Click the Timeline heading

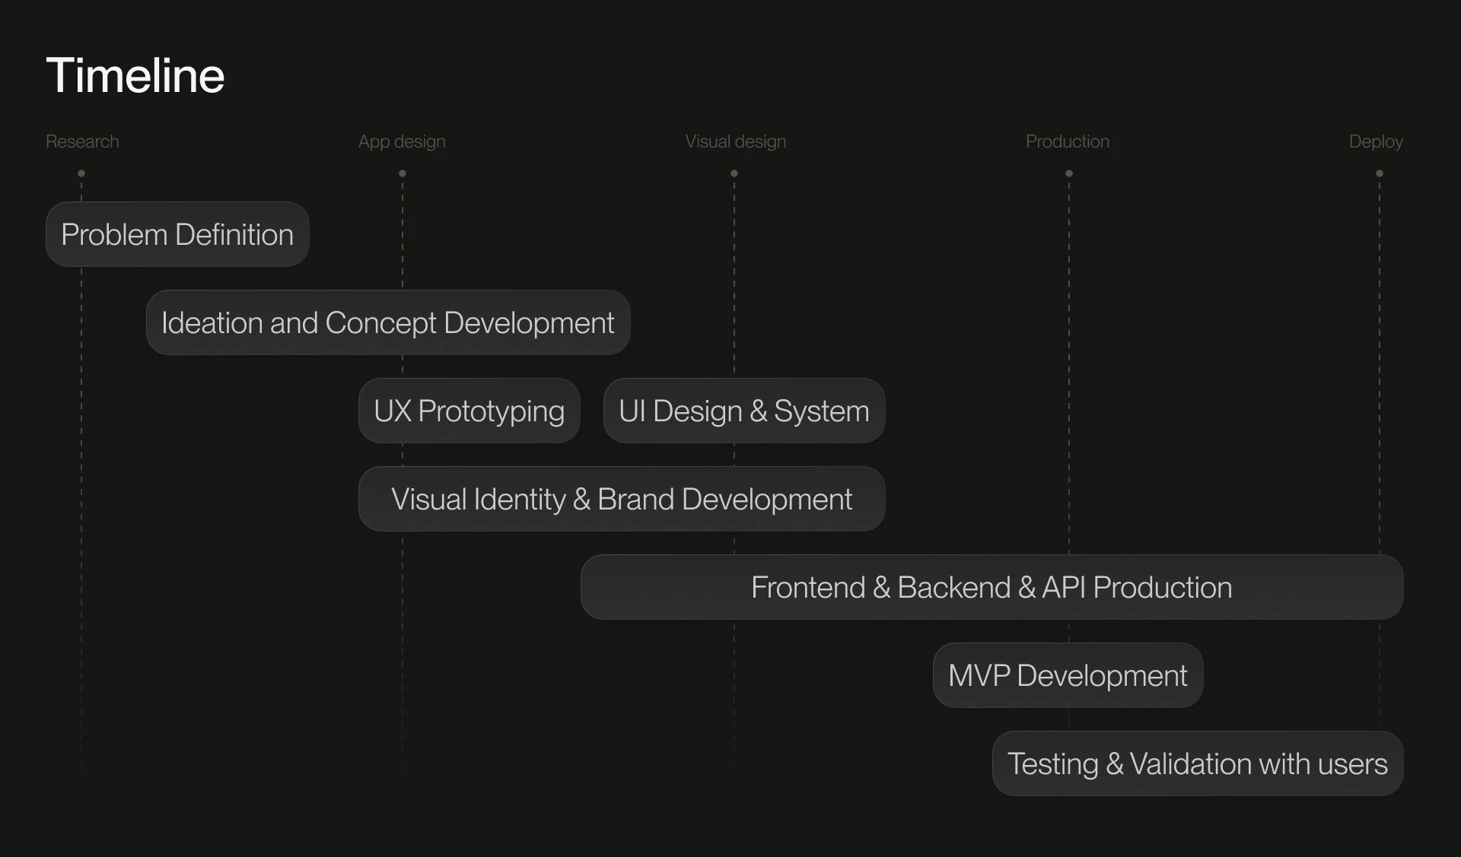coord(135,76)
